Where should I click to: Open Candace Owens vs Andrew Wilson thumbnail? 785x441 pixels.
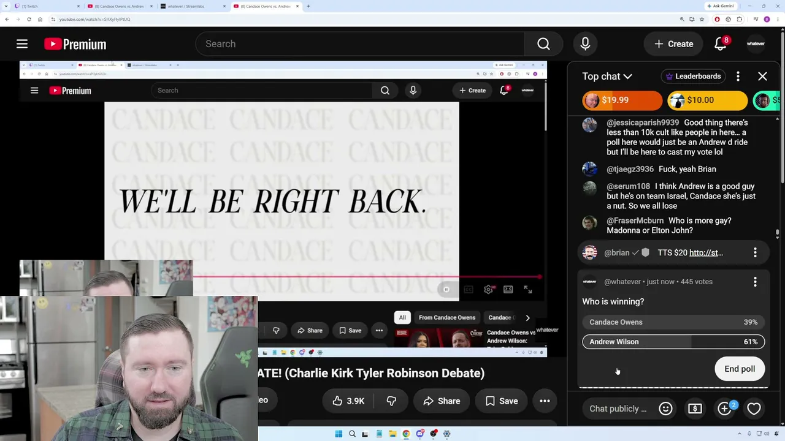(439, 337)
